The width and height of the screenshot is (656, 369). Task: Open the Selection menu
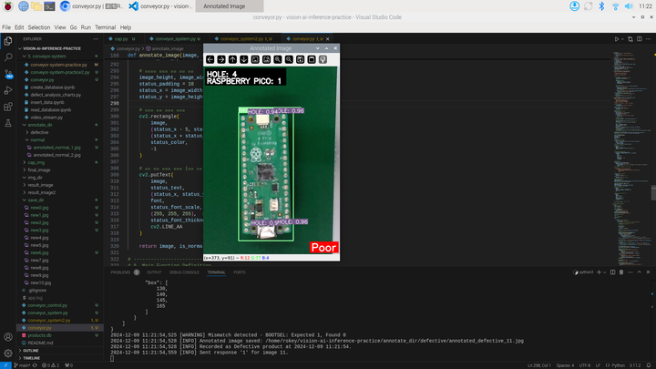pos(39,27)
